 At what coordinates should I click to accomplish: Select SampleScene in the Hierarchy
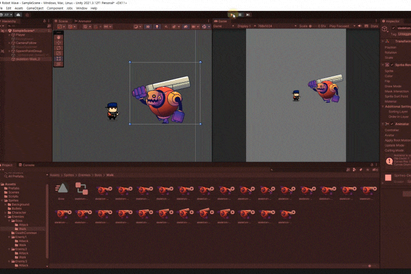tap(23, 31)
